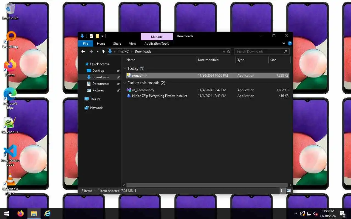This screenshot has width=351, height=219.
Task: Collapse the Today group
Action: coord(125,68)
